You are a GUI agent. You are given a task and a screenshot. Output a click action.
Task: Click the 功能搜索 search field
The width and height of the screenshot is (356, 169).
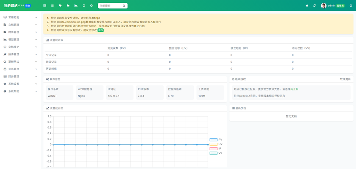110,6
